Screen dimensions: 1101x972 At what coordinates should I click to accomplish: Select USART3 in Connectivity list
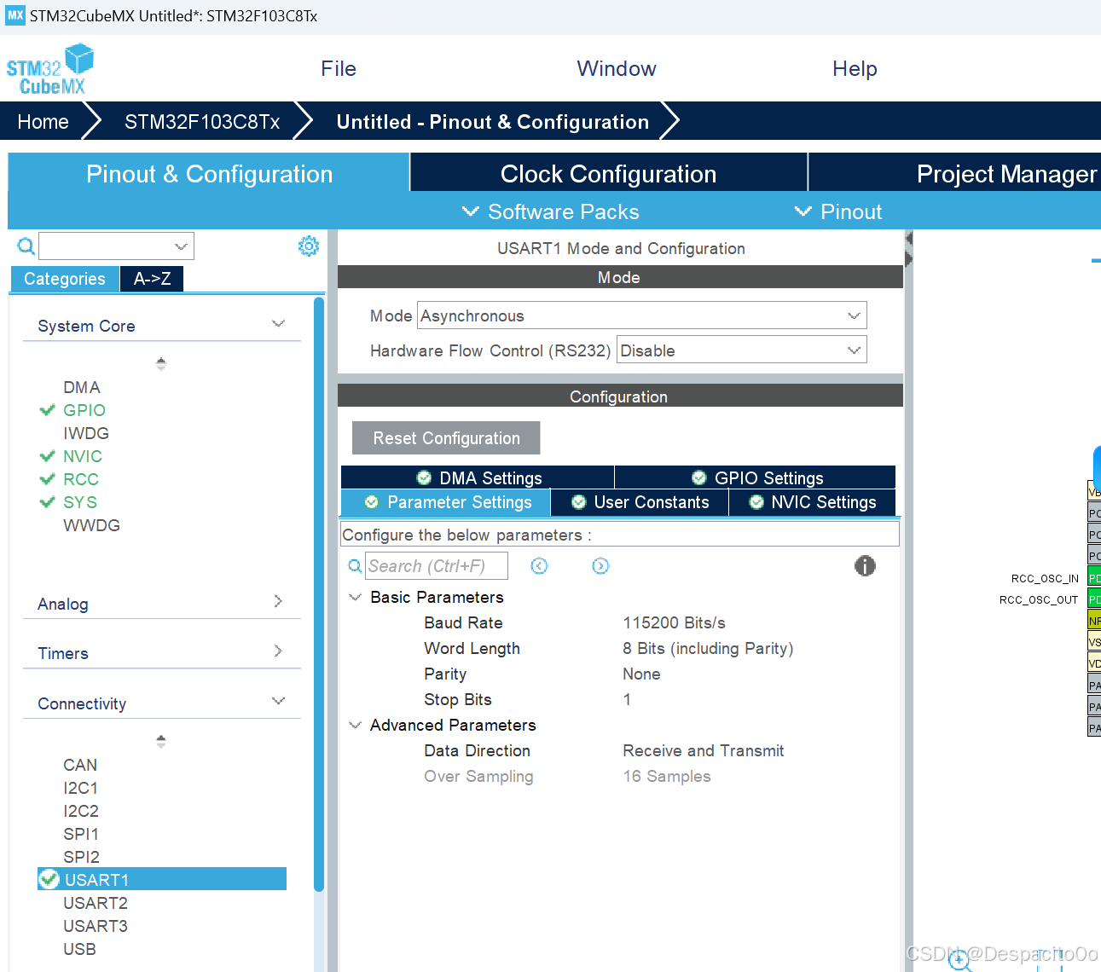(96, 926)
